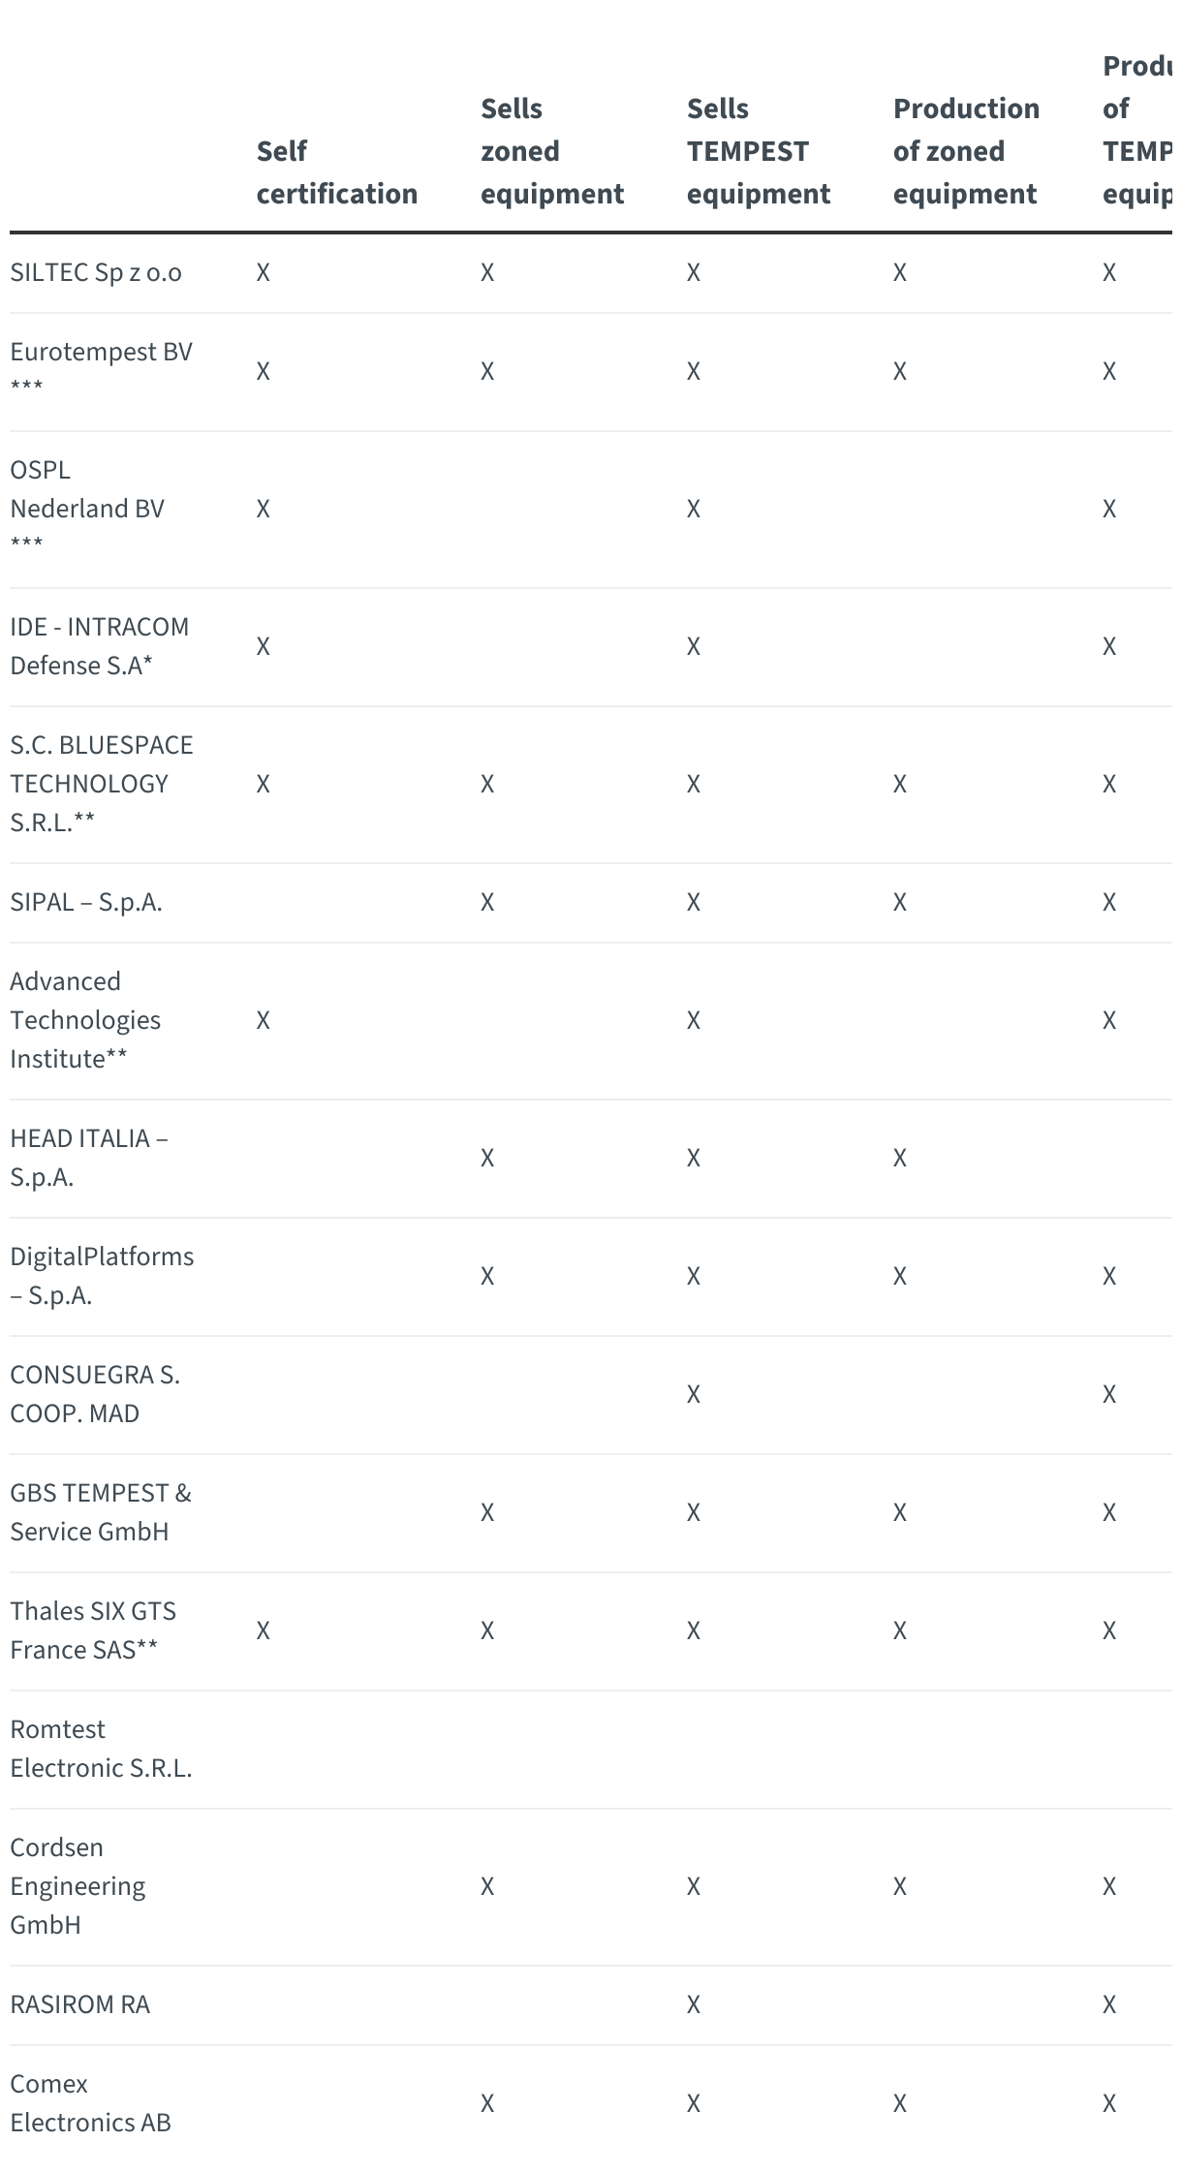Image resolution: width=1182 pixels, height=2172 pixels.
Task: Click the Production of zoned equipment header
Action: coord(966,151)
